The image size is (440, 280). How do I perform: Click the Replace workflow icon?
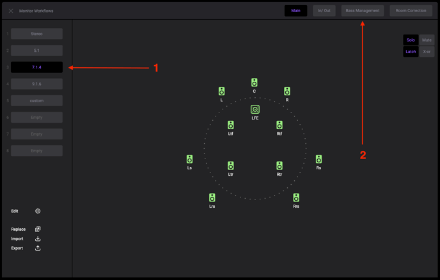(38, 229)
